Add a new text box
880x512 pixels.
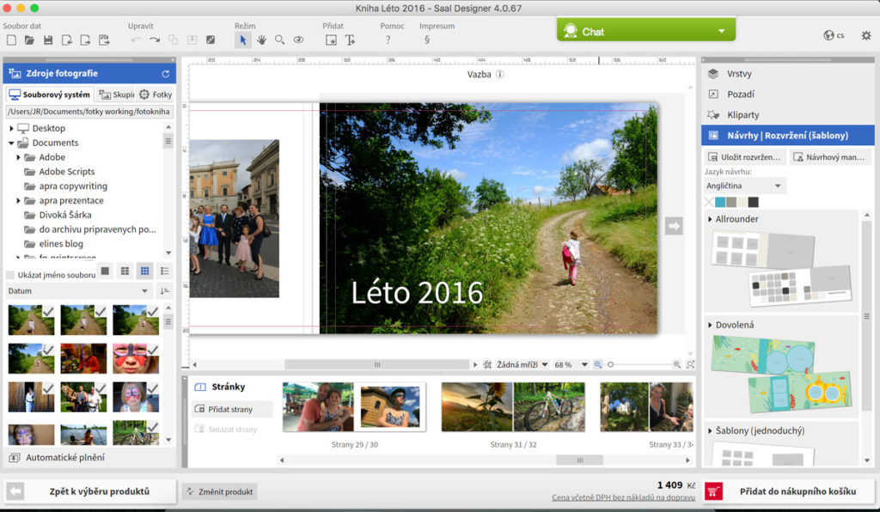click(x=350, y=40)
